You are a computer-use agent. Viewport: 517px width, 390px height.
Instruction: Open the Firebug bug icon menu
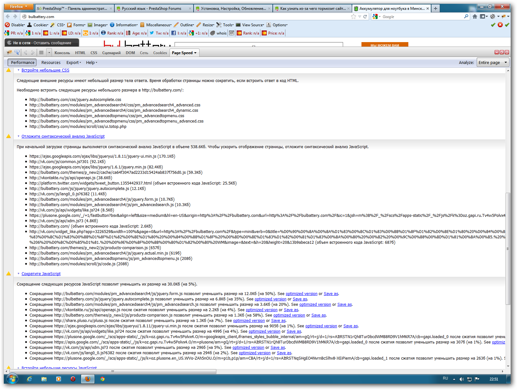[x=9, y=53]
